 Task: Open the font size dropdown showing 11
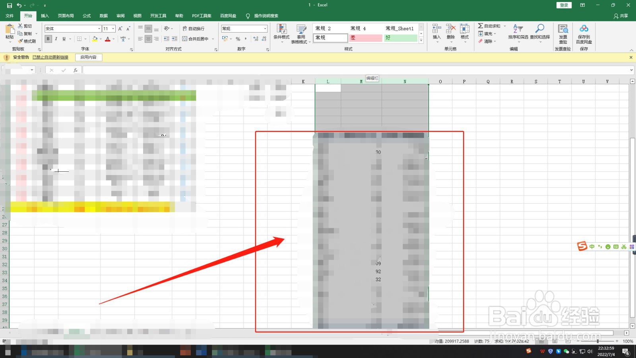tap(113, 29)
